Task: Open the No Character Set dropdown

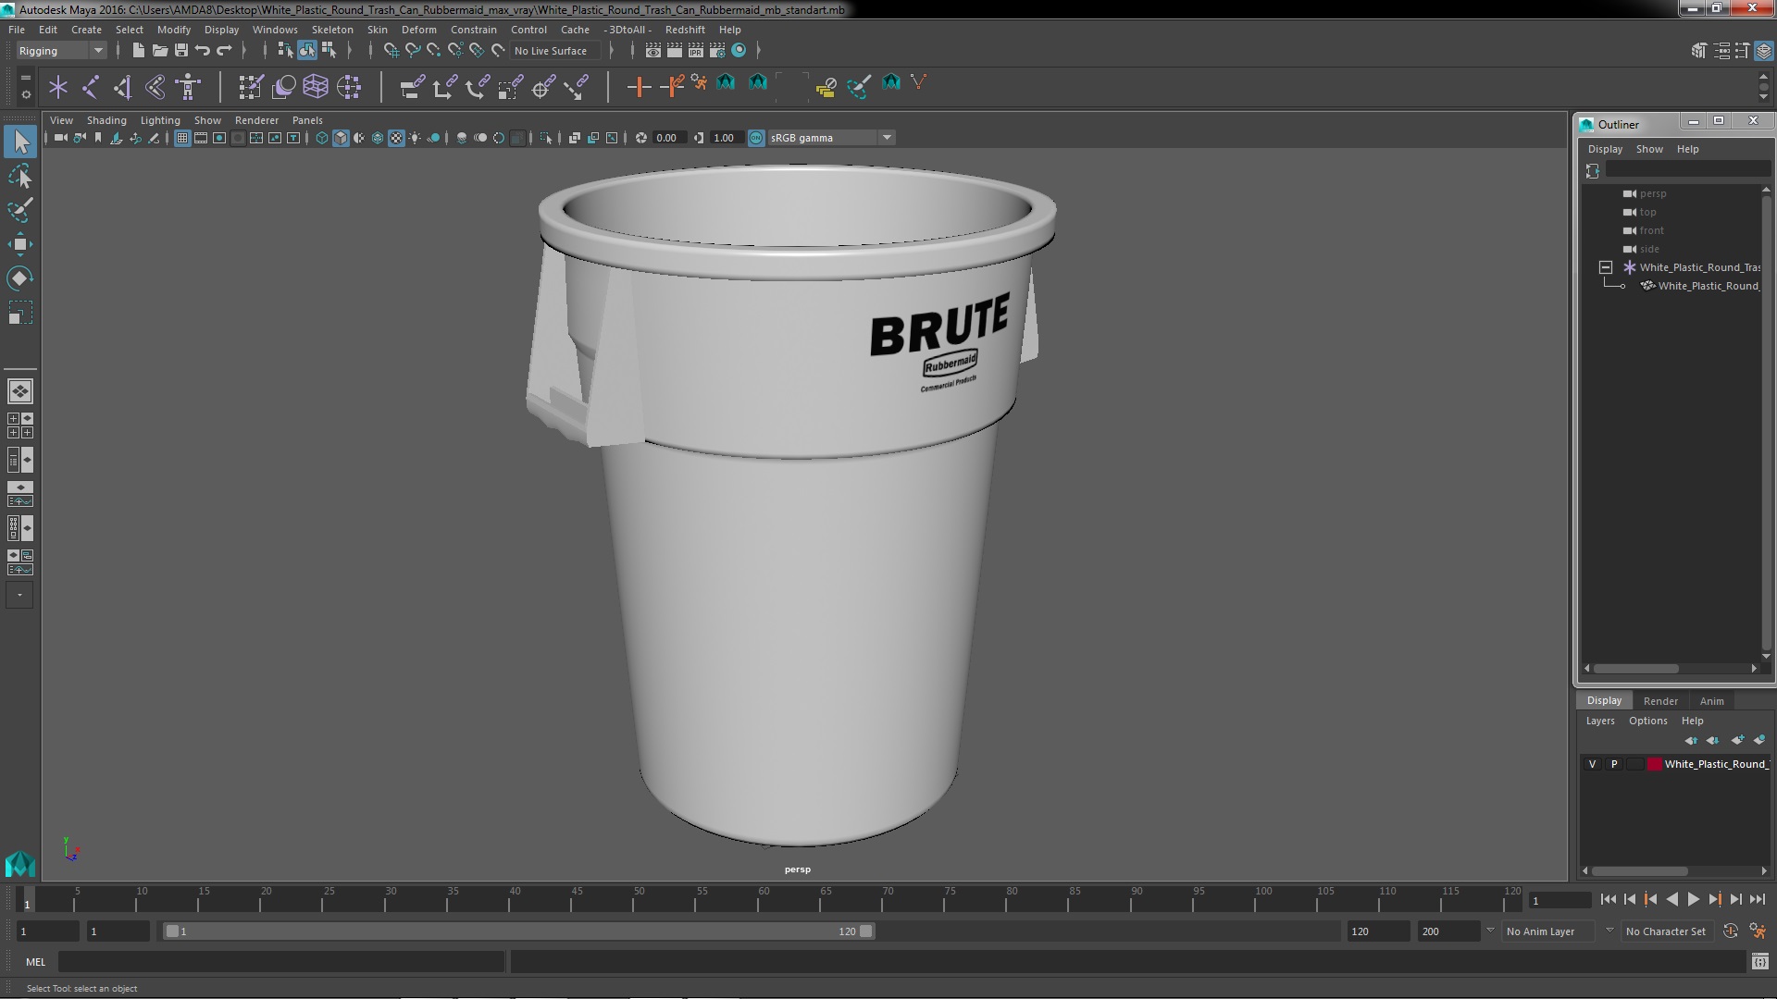Action: (x=1669, y=931)
